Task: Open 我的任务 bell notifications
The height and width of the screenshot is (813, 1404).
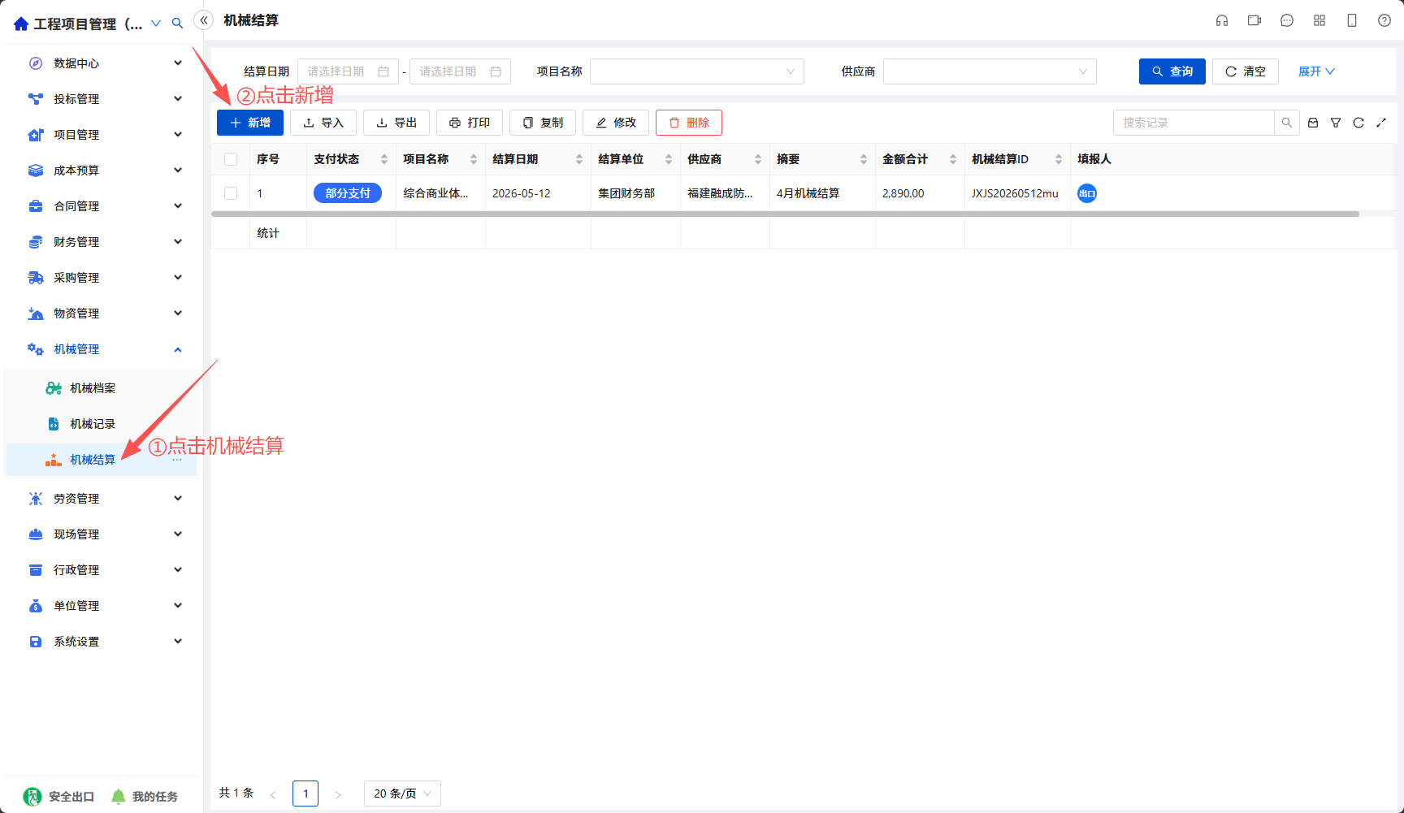Action: tap(119, 796)
